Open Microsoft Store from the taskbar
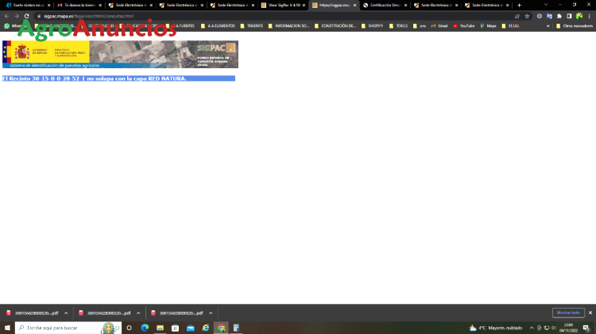 coord(176,328)
